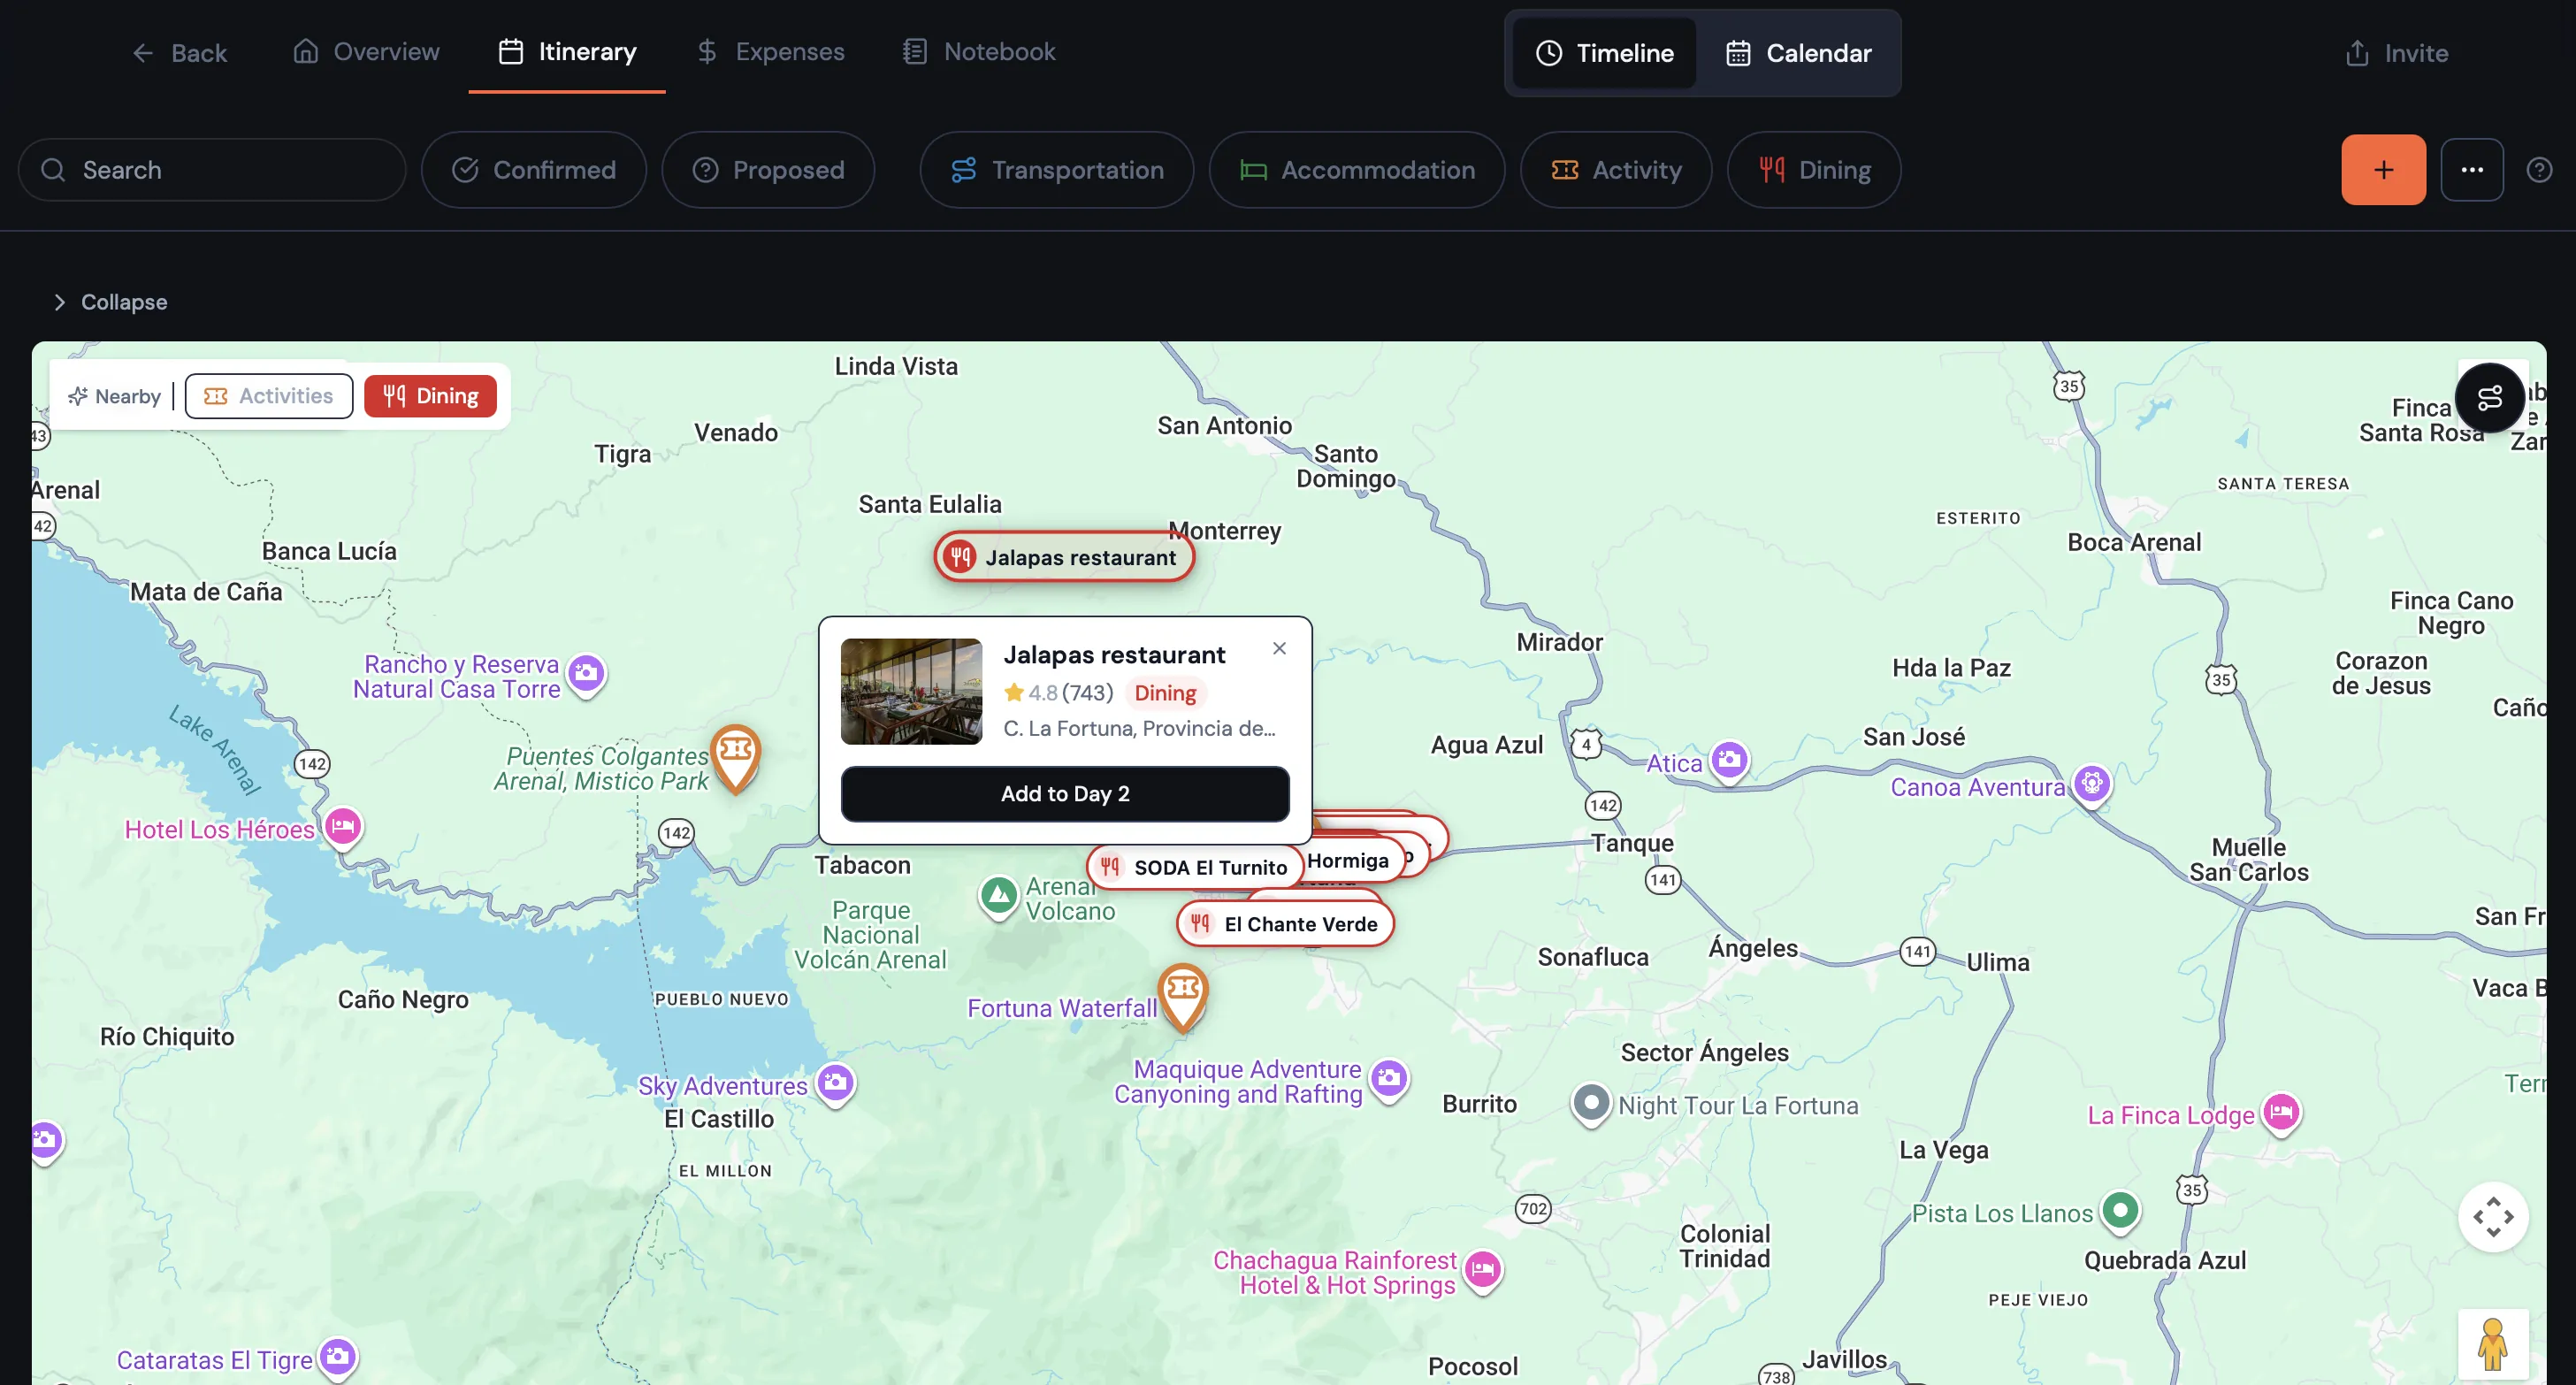Select the SODA El Turnito dining pin
The height and width of the screenshot is (1385, 2576).
coord(1195,867)
